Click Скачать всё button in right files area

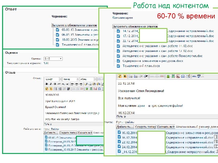point(166,127)
